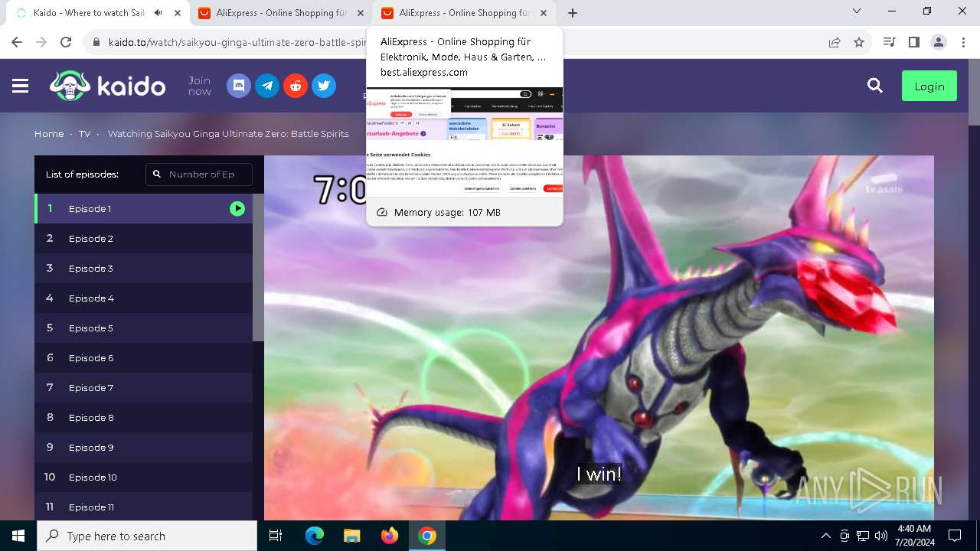Screen dimensions: 980x551
Task: Switch to the Kaido browser tab
Action: point(97,13)
